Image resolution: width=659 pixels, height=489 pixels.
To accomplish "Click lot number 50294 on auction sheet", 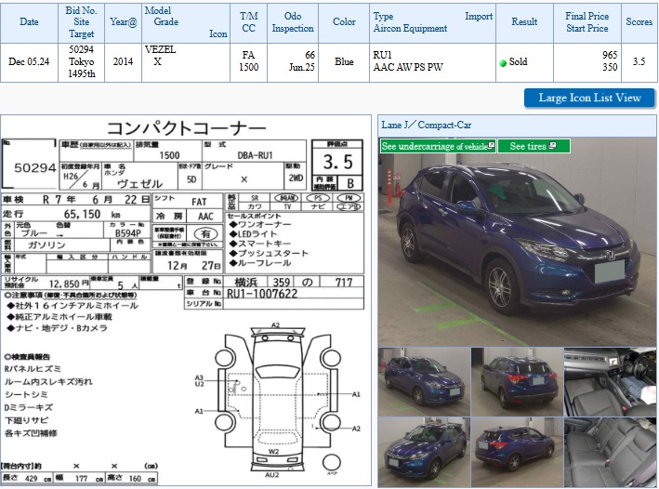I will 35,168.
